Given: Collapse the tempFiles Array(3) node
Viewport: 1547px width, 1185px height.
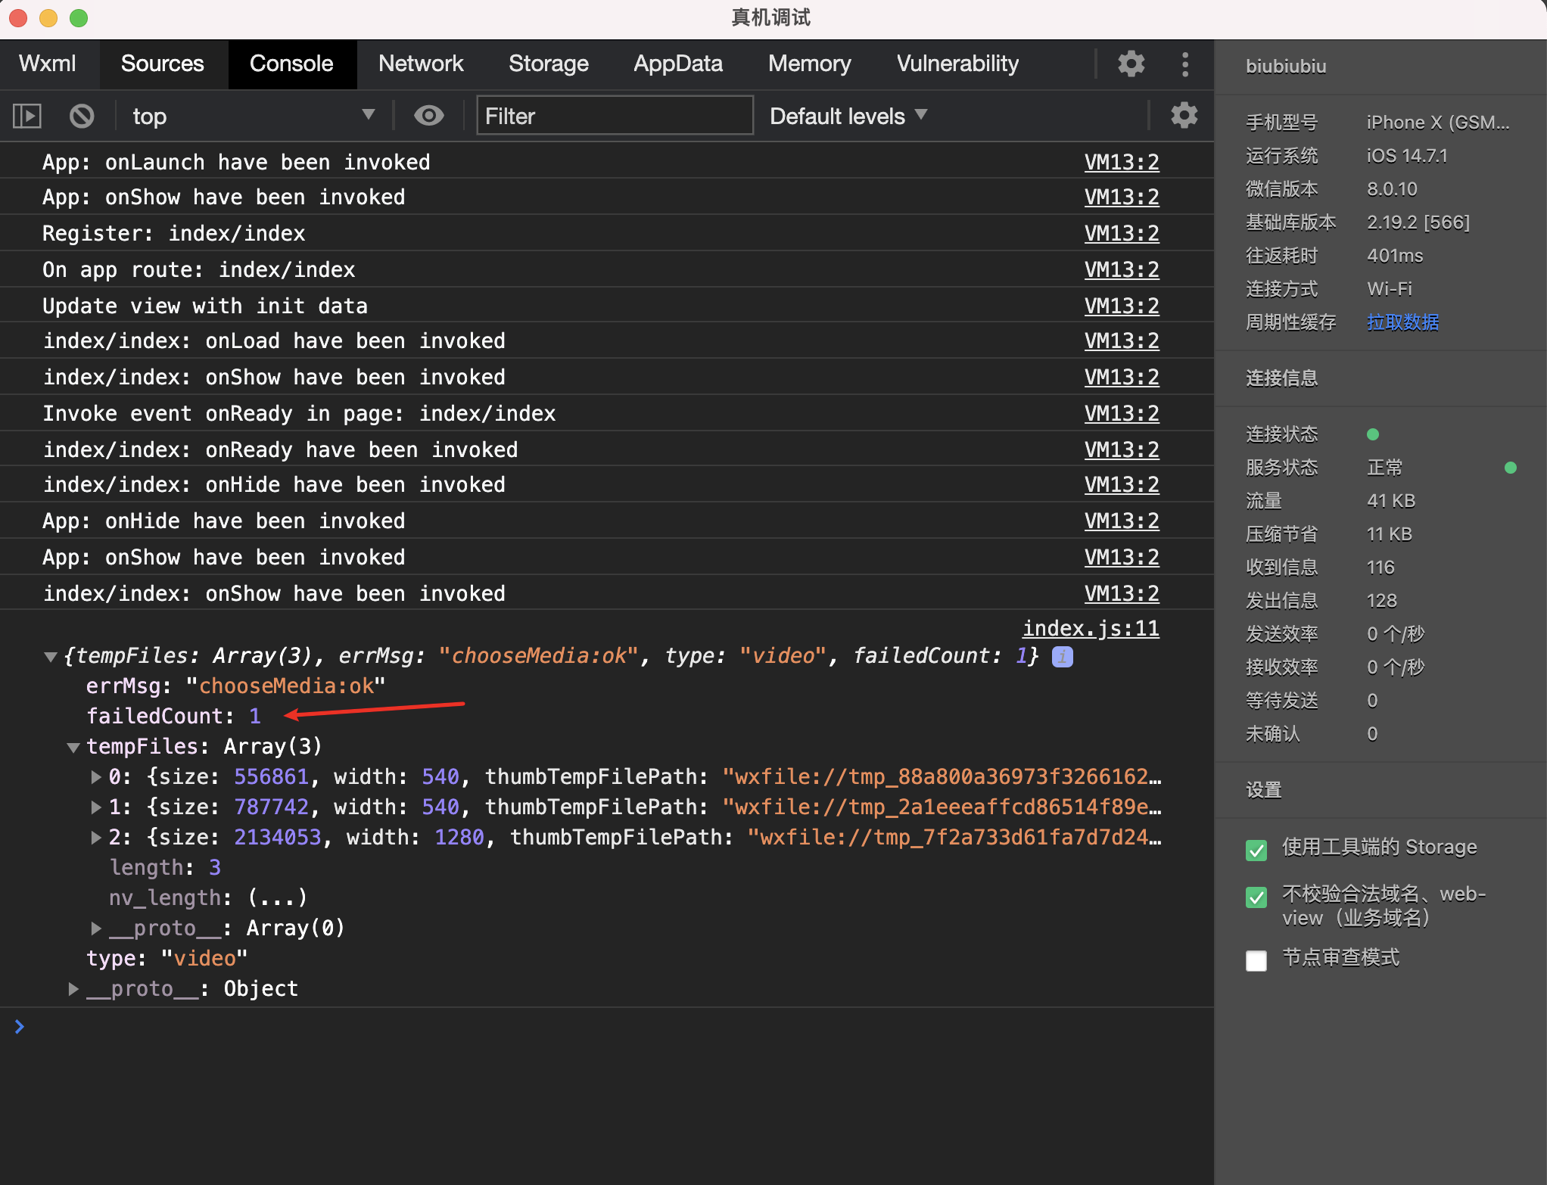Looking at the screenshot, I should [x=73, y=748].
